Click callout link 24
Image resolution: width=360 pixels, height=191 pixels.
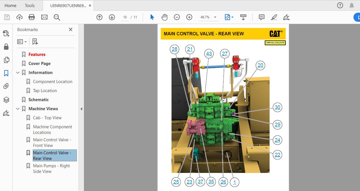coord(277,140)
